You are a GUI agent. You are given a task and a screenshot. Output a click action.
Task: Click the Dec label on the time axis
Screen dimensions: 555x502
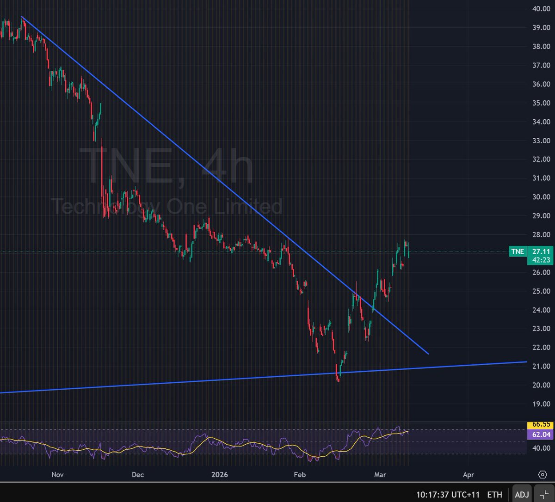(137, 475)
